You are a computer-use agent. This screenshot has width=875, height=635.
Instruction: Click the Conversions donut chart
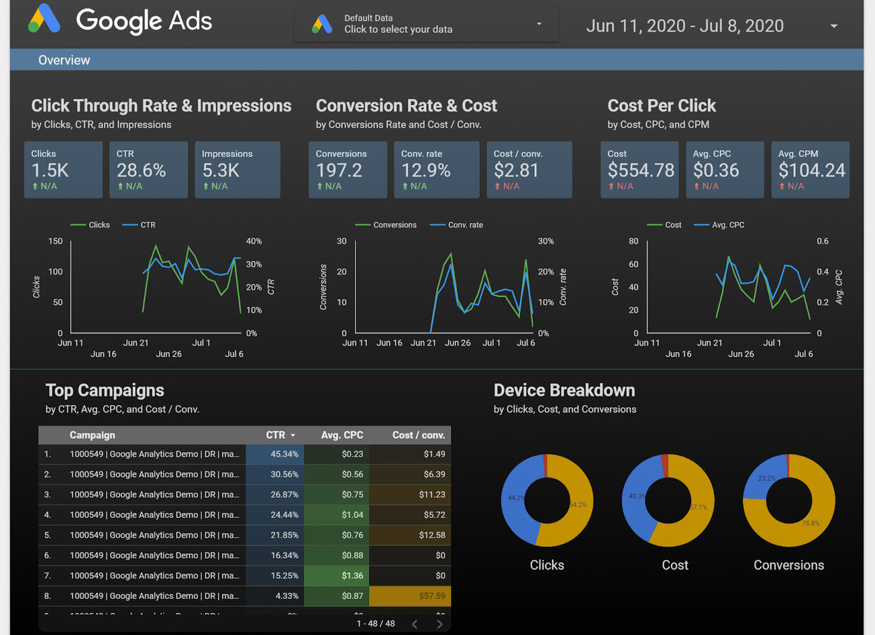pos(788,500)
